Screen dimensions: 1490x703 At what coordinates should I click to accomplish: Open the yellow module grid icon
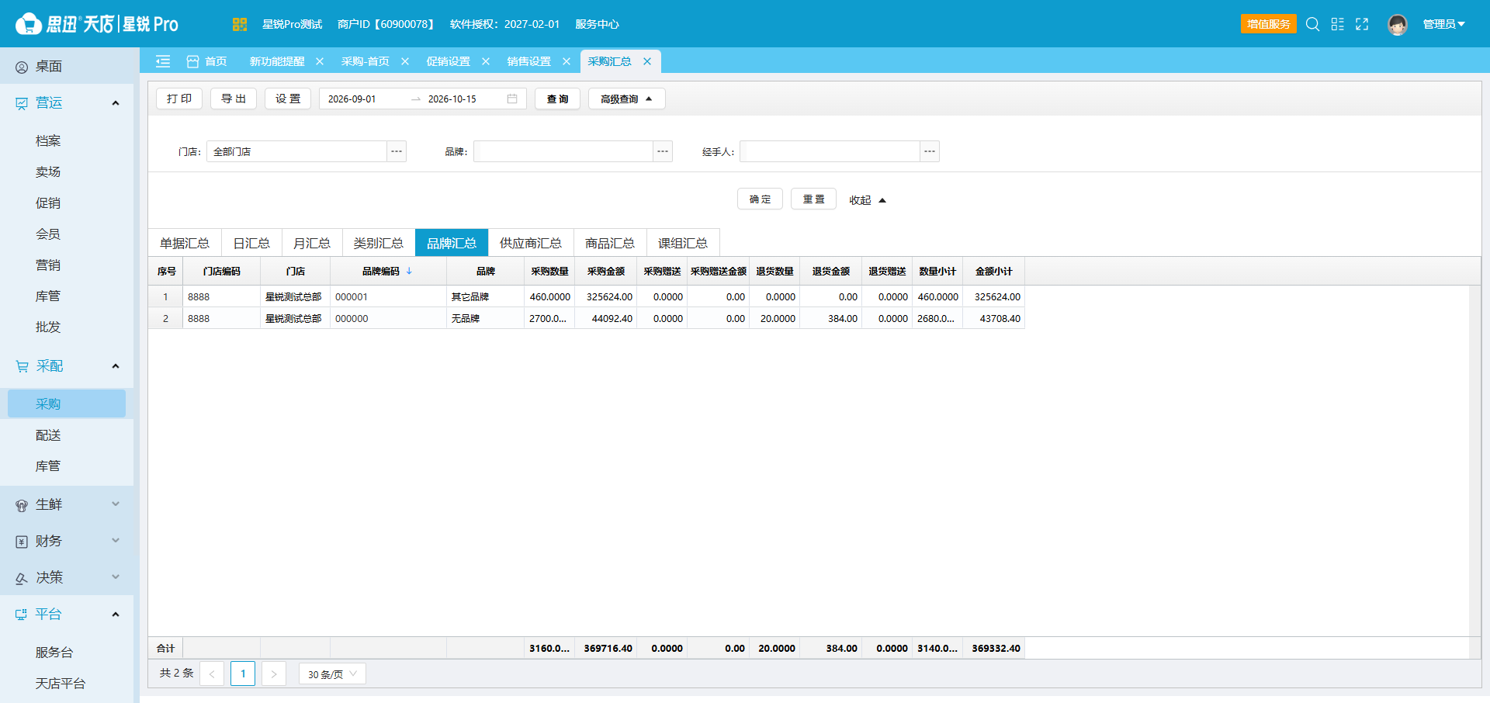(240, 24)
